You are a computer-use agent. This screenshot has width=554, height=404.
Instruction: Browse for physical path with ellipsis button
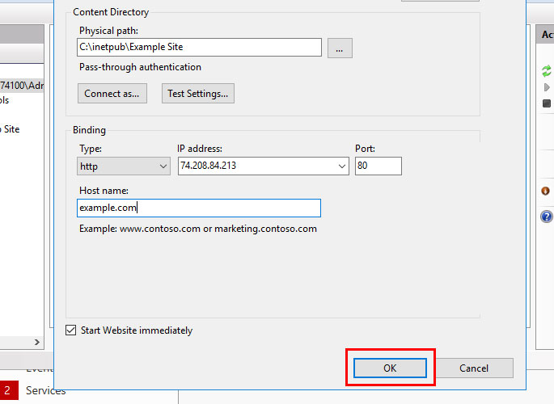340,48
